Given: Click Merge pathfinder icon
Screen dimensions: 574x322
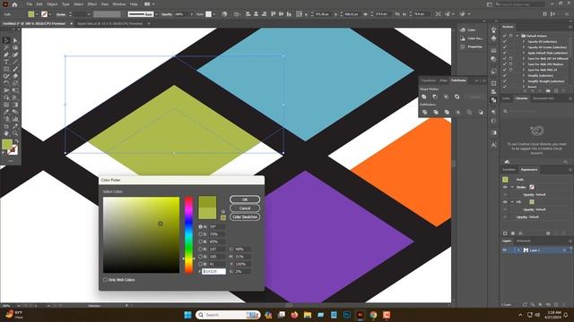Looking at the screenshot, I should [447, 112].
